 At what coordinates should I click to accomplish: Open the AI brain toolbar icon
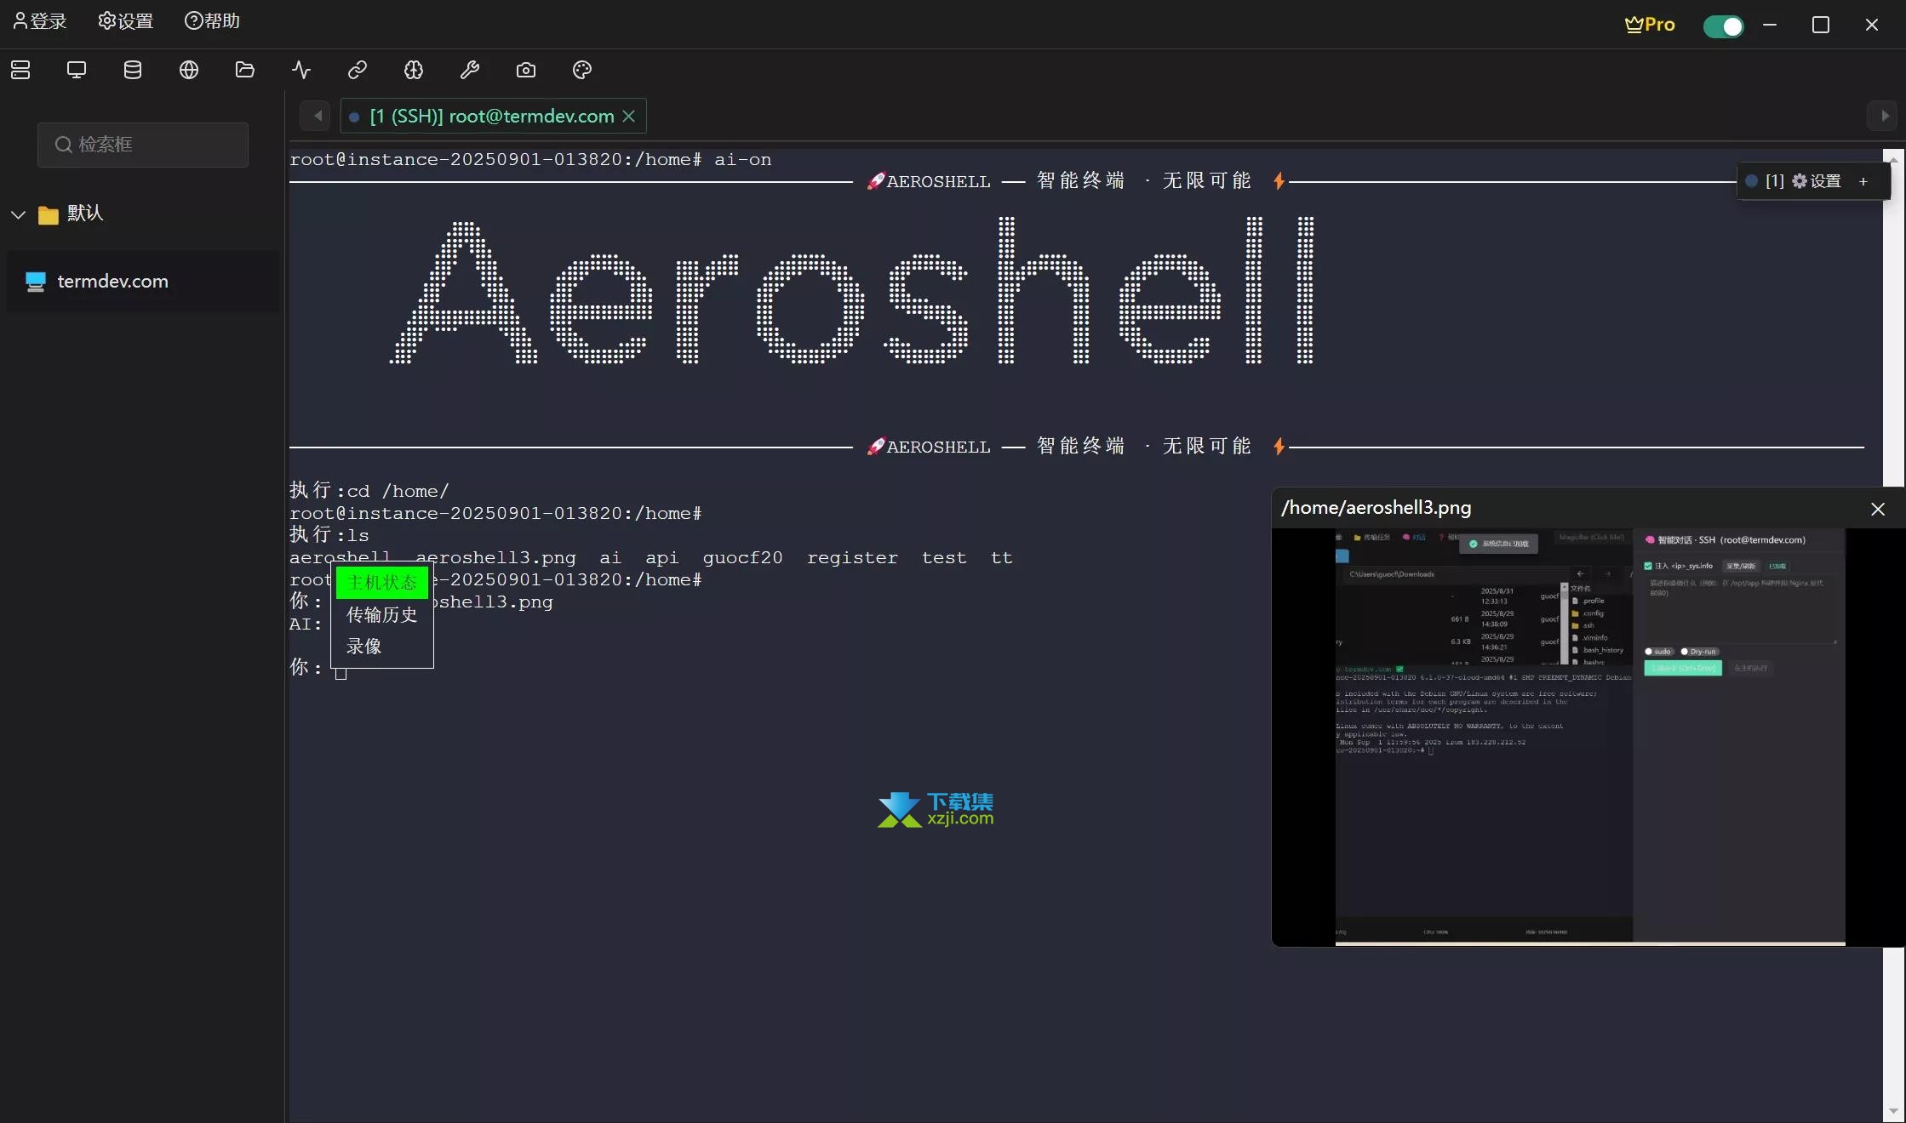pyautogui.click(x=414, y=70)
